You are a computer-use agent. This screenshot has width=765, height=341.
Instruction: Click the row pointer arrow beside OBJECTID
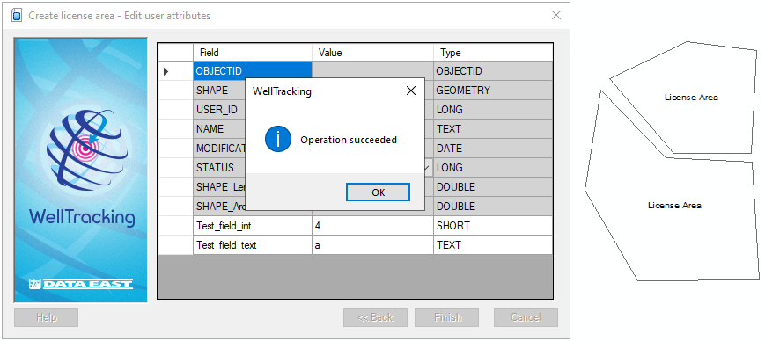coord(166,71)
